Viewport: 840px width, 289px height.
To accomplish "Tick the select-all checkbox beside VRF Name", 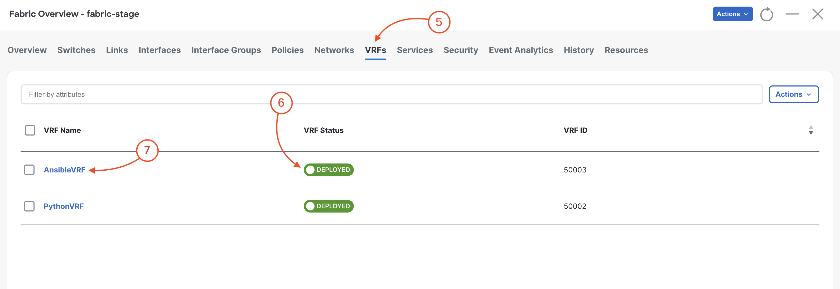I will [30, 130].
